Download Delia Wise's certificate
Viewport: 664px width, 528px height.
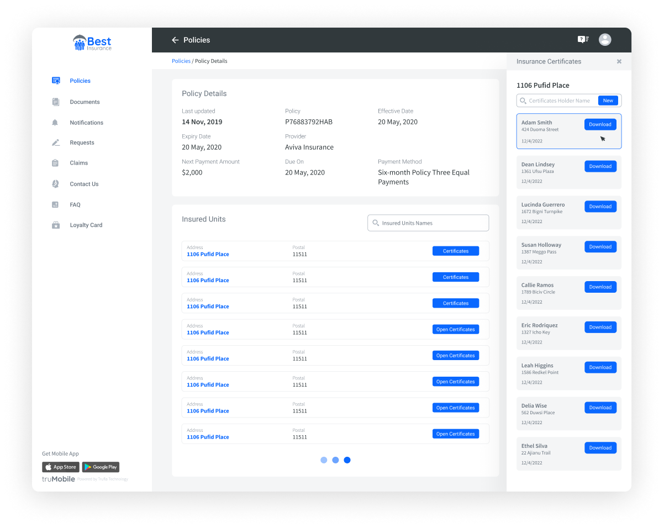pos(600,408)
